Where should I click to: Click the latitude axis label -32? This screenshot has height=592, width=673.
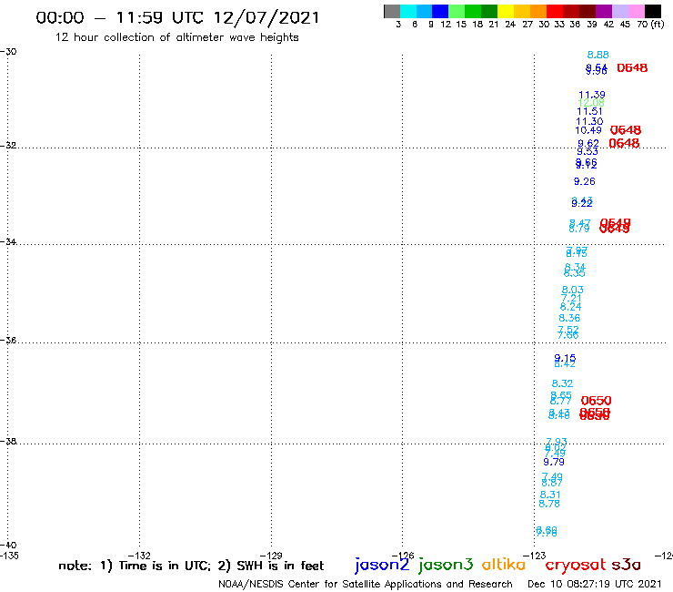click(8, 146)
